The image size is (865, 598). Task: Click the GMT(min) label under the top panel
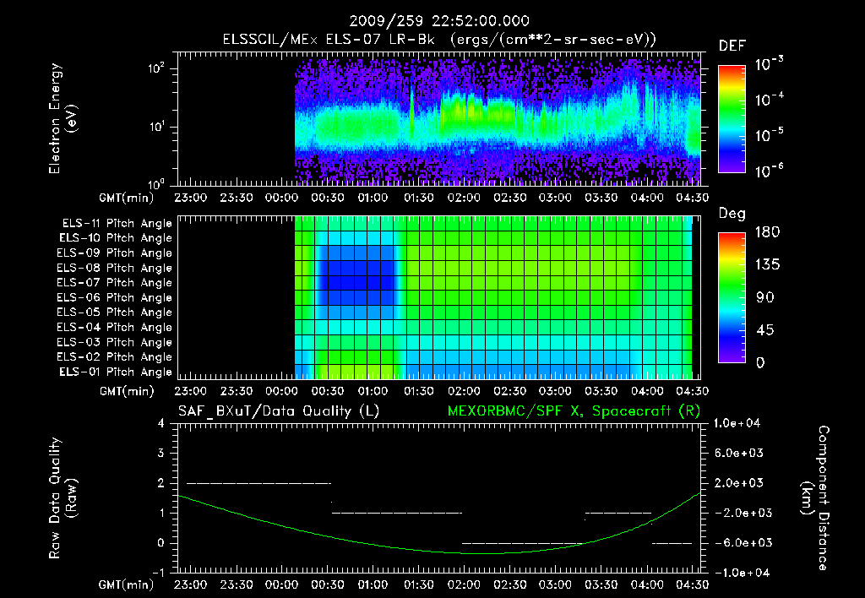click(x=127, y=198)
